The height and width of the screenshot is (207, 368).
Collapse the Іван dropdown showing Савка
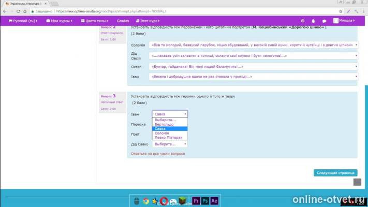170,114
